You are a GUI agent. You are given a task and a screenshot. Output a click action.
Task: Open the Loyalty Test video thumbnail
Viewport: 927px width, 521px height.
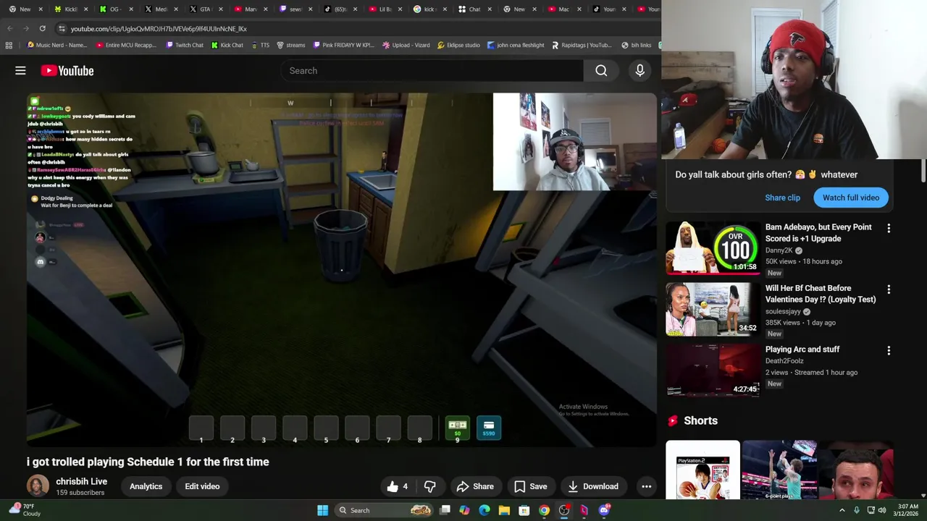coord(713,309)
